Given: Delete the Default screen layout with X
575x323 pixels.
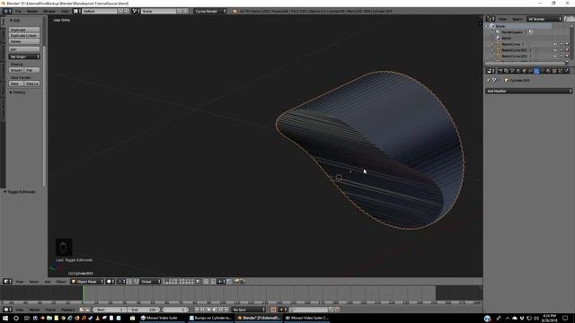Looking at the screenshot, I should (x=126, y=11).
